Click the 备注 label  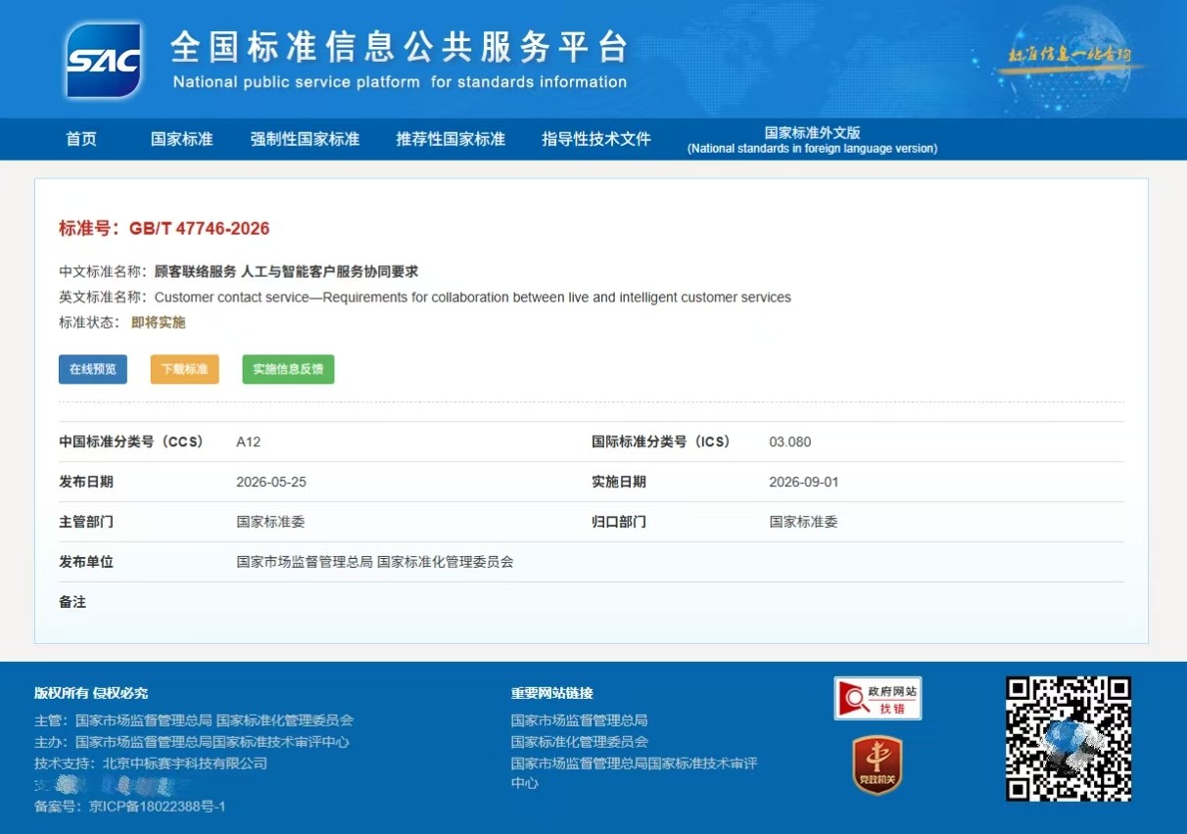(72, 602)
